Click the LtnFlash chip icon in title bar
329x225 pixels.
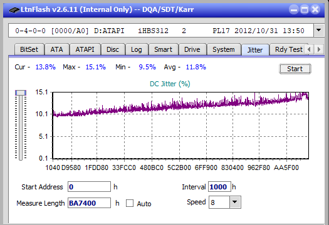click(14, 9)
